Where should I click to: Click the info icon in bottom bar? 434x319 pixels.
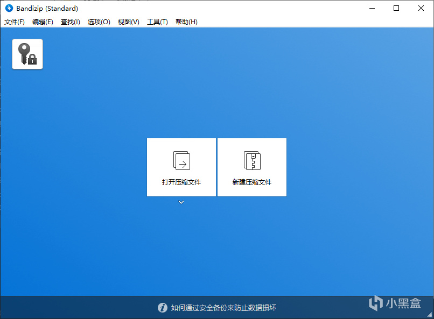(163, 308)
